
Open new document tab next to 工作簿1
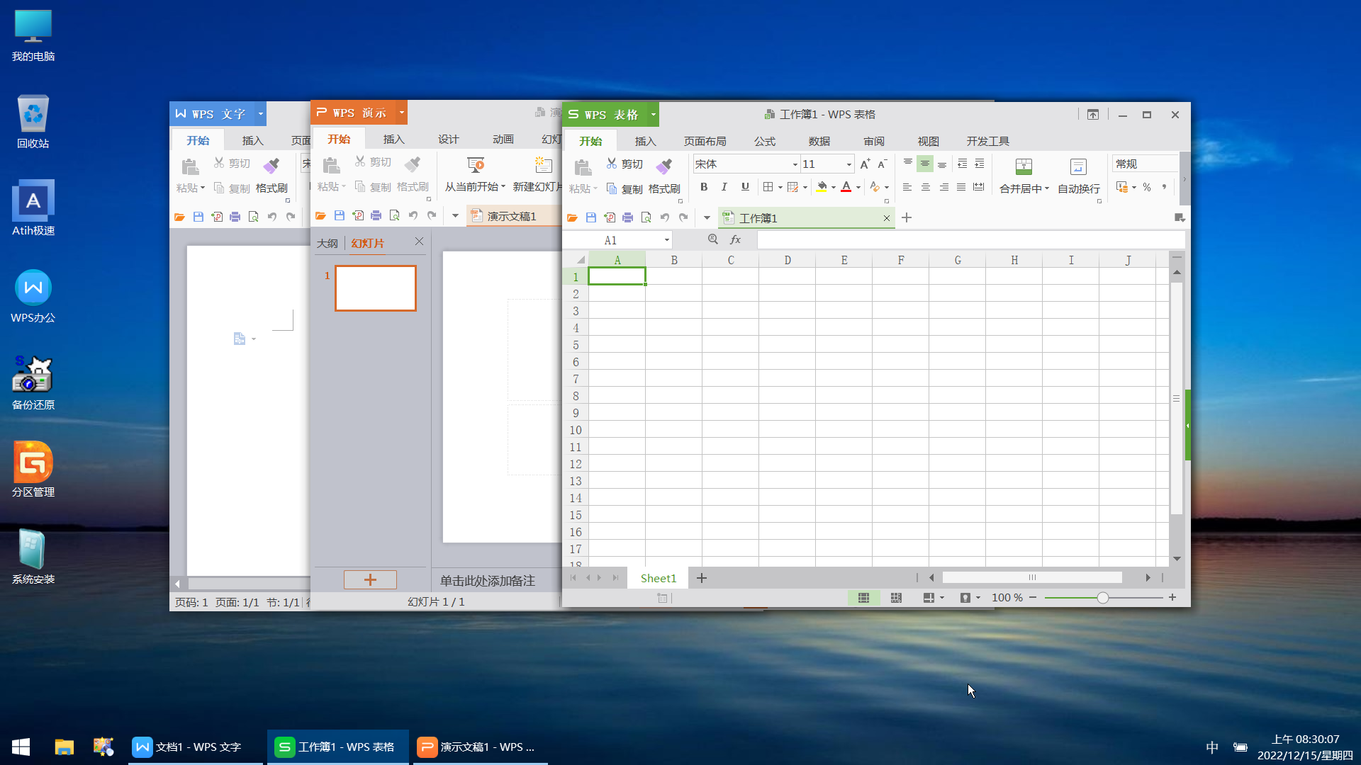(x=907, y=217)
